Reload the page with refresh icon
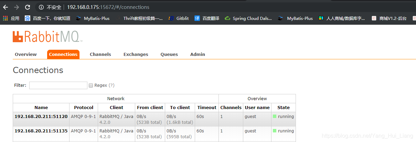The width and height of the screenshot is (416, 142). (28, 7)
